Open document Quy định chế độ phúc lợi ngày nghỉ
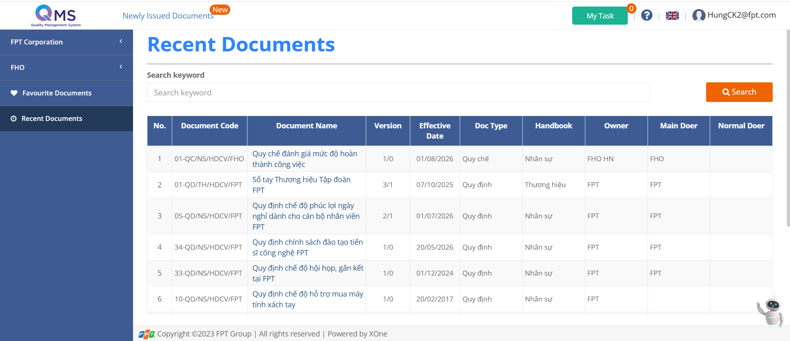The width and height of the screenshot is (790, 341). pyautogui.click(x=306, y=216)
